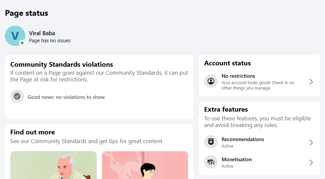This screenshot has width=325, height=179.
Task: Click the Extra features heading
Action: (226, 109)
